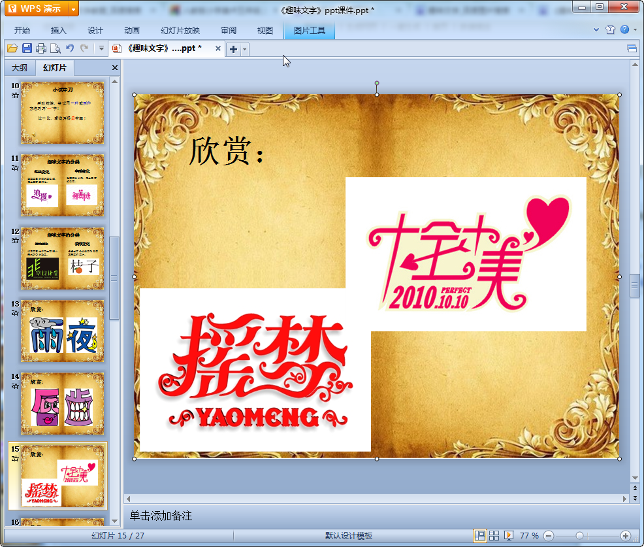Select slide 12 thumbnail with 桔子 image
Screen dimensions: 644x547
pos(63,259)
